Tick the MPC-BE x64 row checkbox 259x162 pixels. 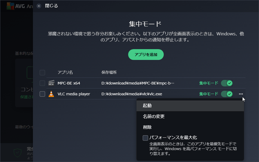42,83
